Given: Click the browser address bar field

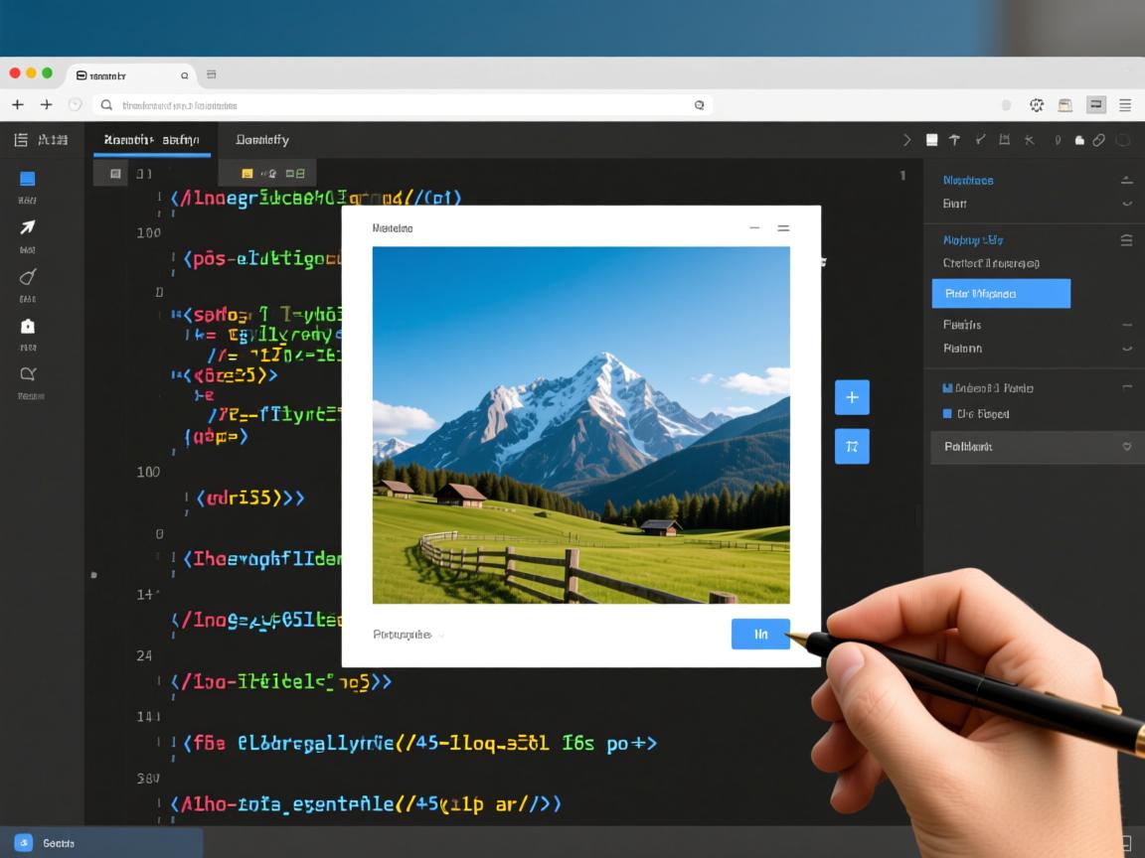Looking at the screenshot, I should click(398, 105).
